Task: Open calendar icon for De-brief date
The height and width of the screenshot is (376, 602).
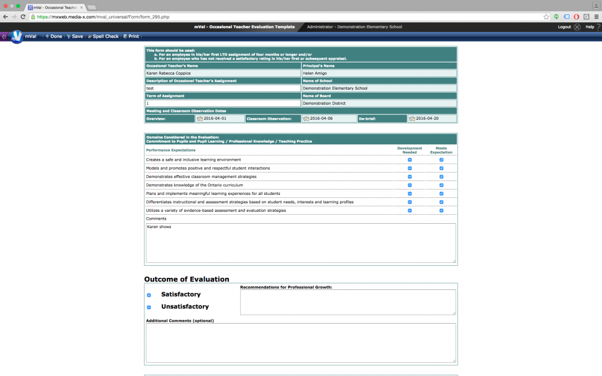Action: [412, 119]
